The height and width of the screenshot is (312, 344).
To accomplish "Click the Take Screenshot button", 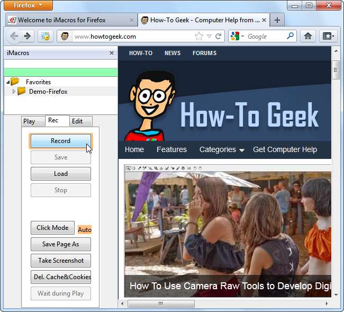I will click(x=61, y=261).
